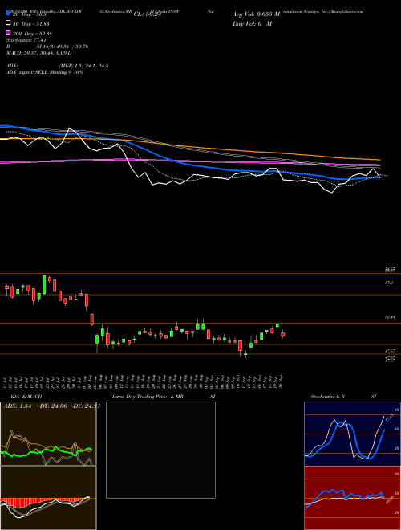Click the ADX (MGR) 1.5, 24.1, 24.8 line
Screen dimensions: 401x530
click(x=58, y=66)
